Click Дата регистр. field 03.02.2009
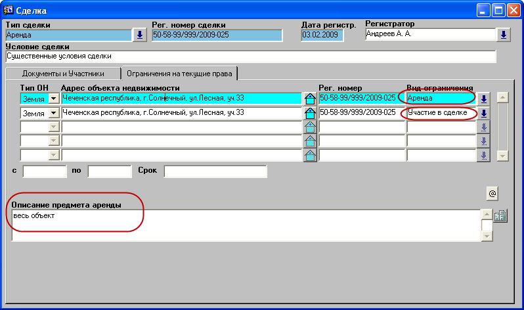This screenshot has width=524, height=310. tap(322, 35)
